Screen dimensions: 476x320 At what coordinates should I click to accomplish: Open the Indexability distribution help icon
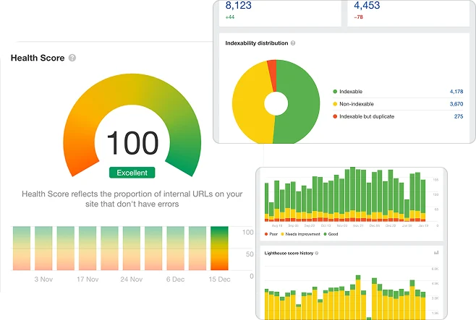[293, 43]
